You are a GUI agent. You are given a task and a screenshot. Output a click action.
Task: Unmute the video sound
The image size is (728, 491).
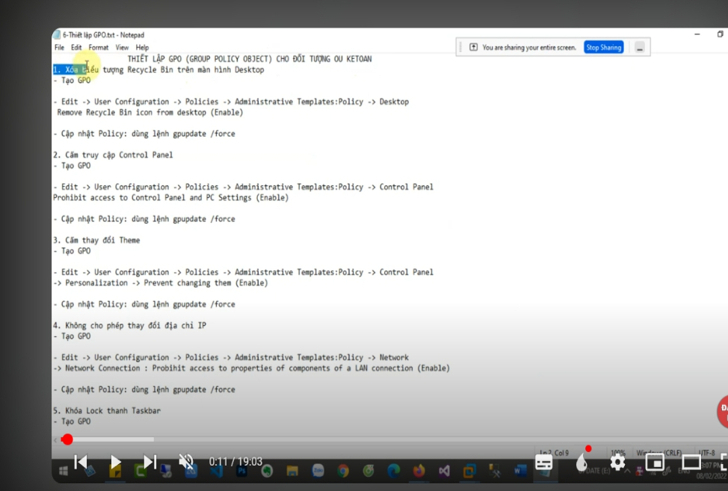click(x=186, y=462)
